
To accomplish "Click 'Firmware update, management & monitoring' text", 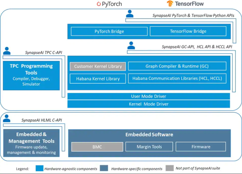I will [x=31, y=150].
